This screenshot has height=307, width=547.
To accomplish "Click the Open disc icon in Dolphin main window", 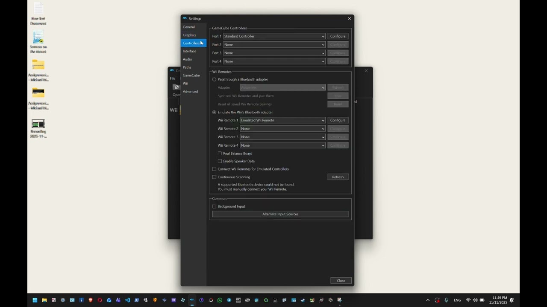I will (176, 89).
